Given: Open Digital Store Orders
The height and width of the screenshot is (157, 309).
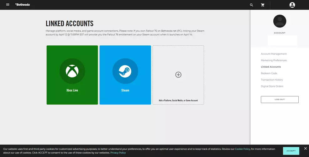Looking at the screenshot, I should point(272,86).
